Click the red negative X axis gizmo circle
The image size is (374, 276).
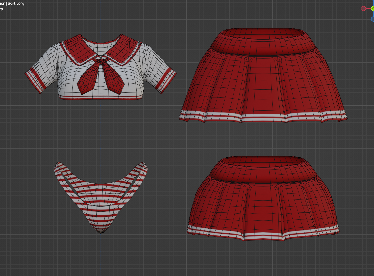coord(363,8)
